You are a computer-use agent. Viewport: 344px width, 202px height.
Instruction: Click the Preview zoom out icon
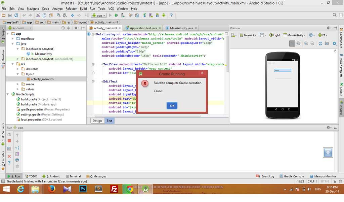point(312,43)
